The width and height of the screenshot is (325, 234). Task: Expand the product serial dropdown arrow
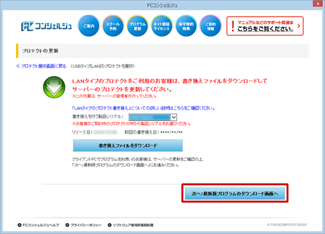[x=174, y=117]
